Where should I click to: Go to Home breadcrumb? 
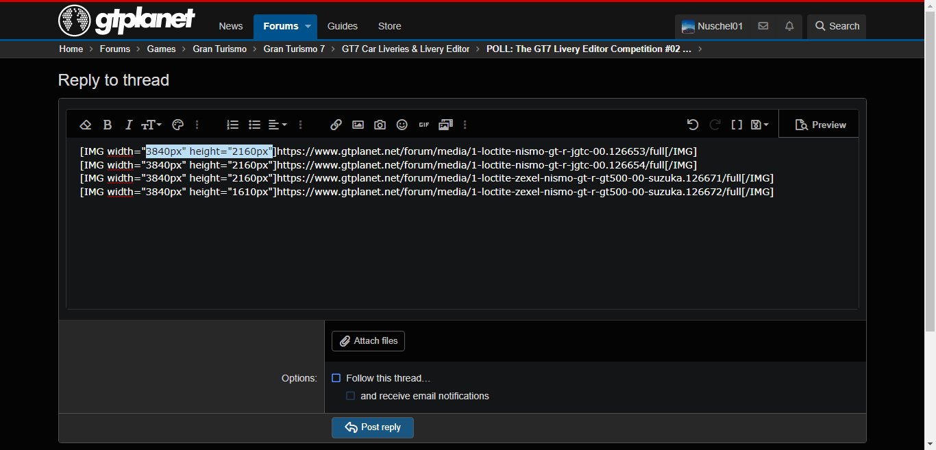click(71, 49)
